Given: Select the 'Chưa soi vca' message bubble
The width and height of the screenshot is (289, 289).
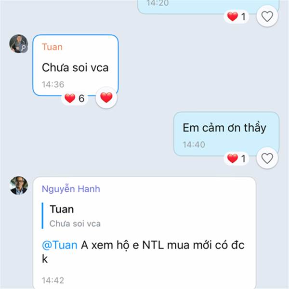Looking at the screenshot, I should (x=76, y=65).
